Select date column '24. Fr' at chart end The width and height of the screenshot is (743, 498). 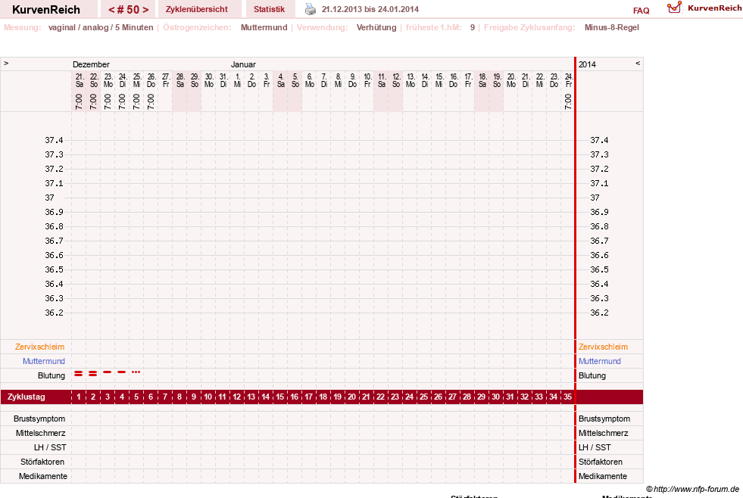(x=569, y=80)
